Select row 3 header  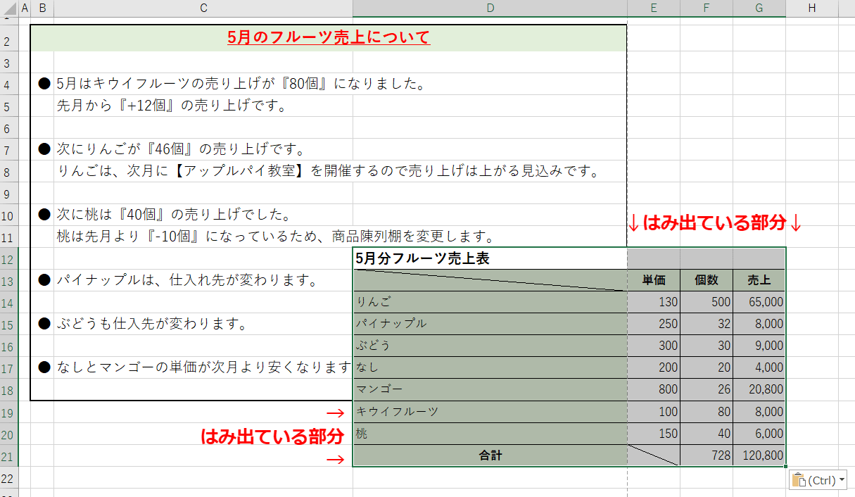tap(9, 63)
